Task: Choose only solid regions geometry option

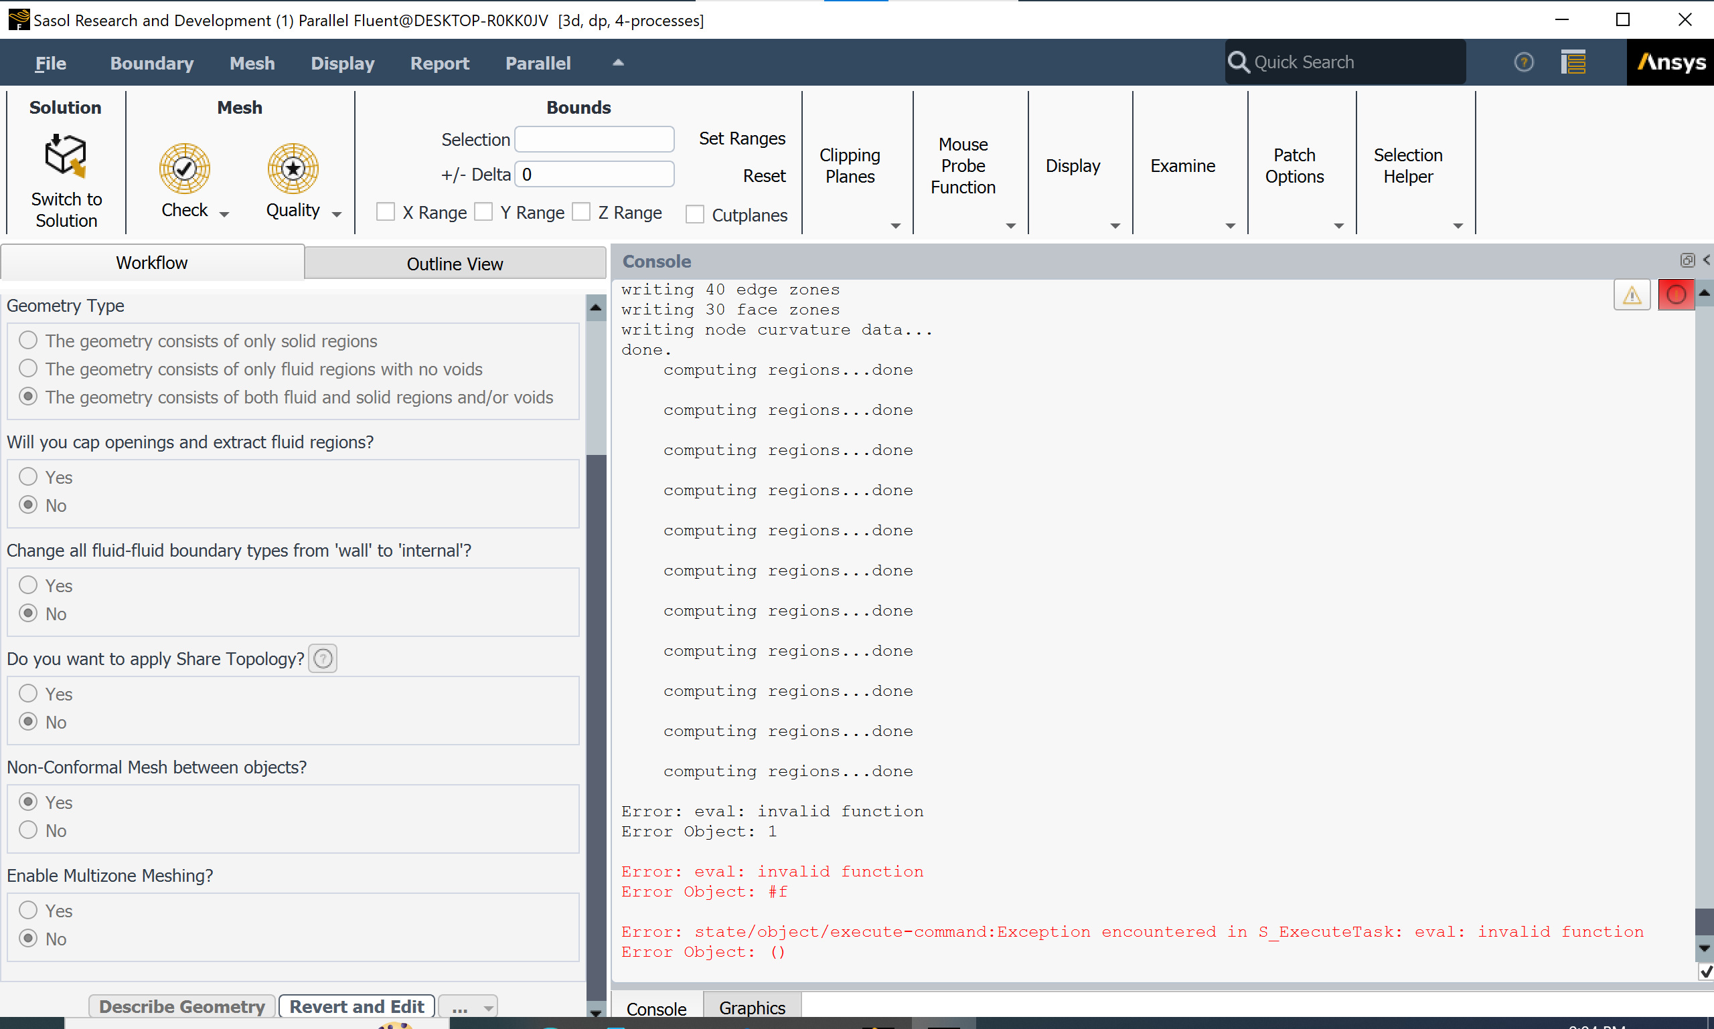Action: point(28,341)
